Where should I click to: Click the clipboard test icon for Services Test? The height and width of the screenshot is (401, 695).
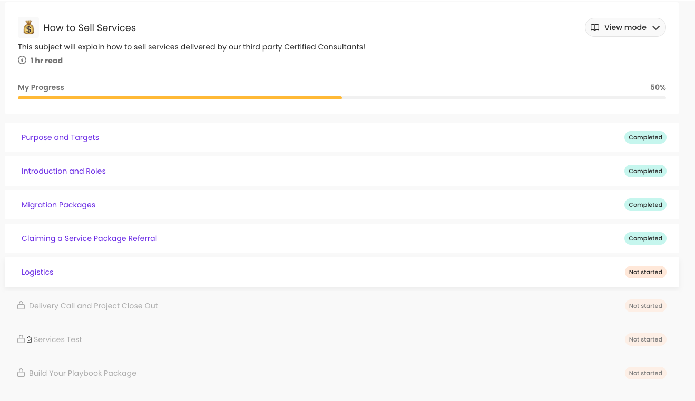tap(30, 340)
